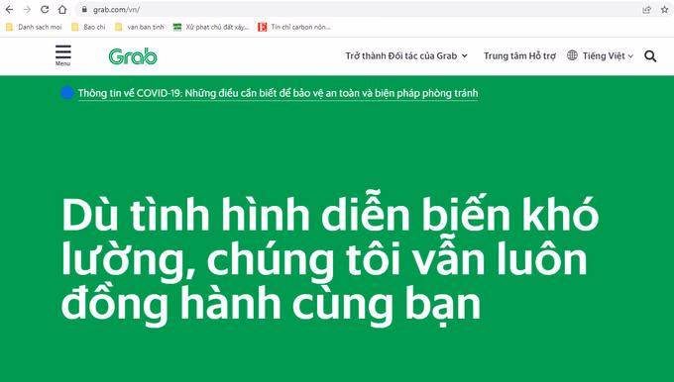Open the browser home icon
The height and width of the screenshot is (382, 674).
click(x=62, y=10)
